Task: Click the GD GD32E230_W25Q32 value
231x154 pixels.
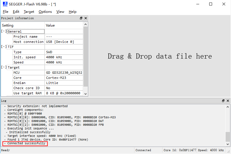Action: [x=64, y=73]
